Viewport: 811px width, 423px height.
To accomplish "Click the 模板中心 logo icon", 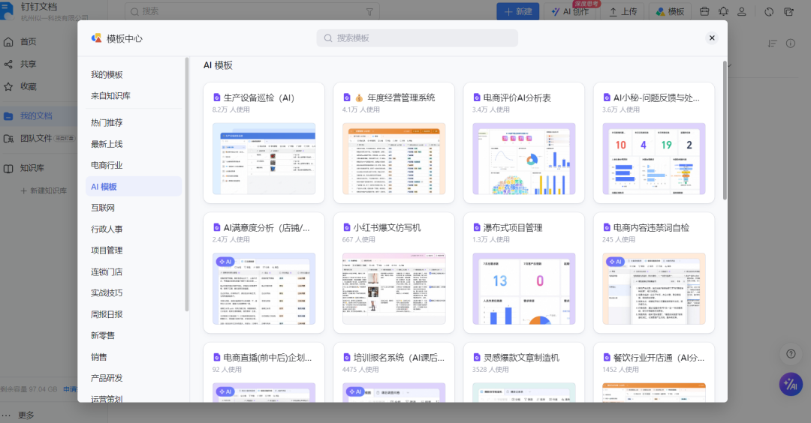I will tap(97, 38).
